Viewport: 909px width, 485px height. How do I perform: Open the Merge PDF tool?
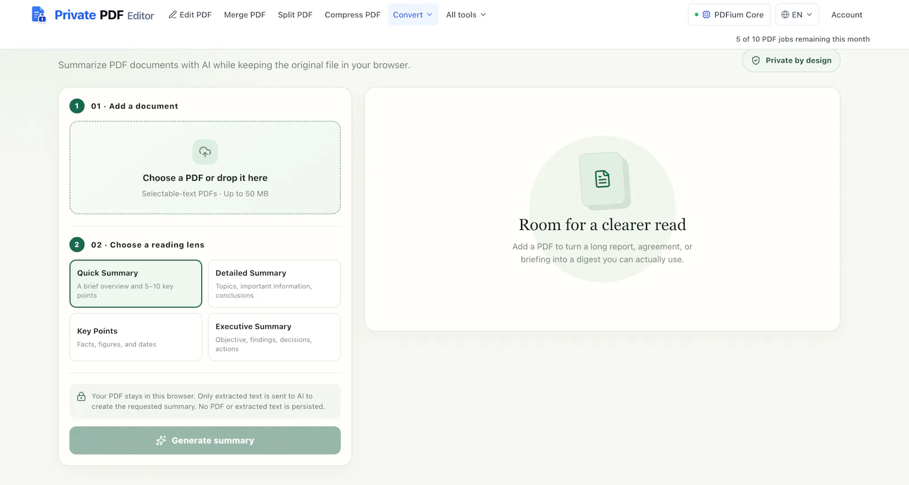(x=245, y=15)
